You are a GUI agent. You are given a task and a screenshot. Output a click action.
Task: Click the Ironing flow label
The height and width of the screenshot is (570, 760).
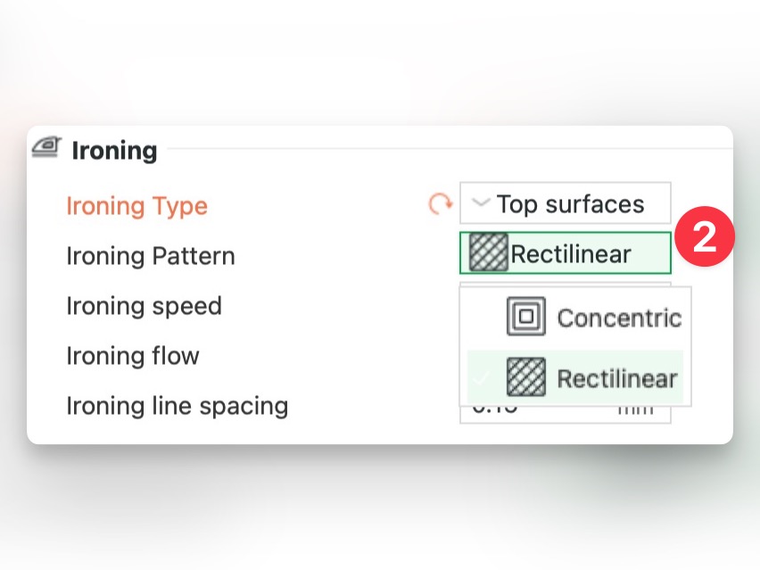[x=133, y=356]
